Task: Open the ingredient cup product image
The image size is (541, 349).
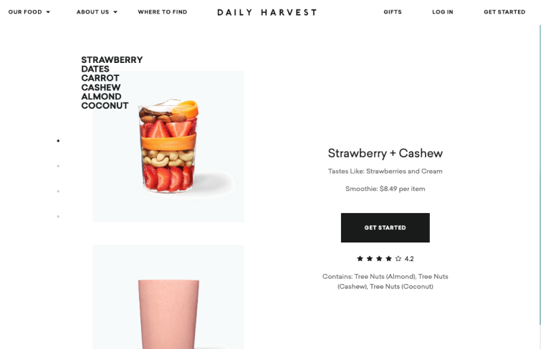Action: point(168,147)
